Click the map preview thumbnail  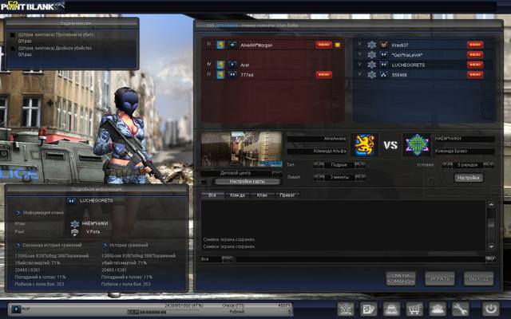coord(241,149)
